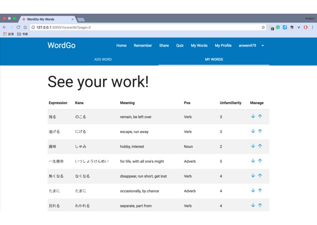
Task: Click the blue 'd' extension icon
Action: pyautogui.click(x=285, y=27)
